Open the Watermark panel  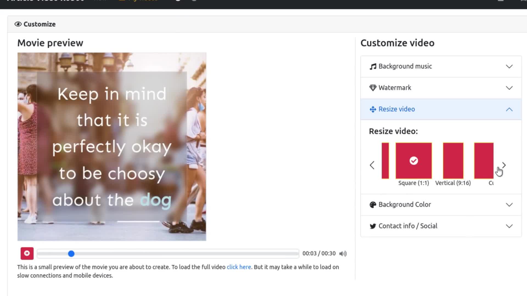click(x=441, y=87)
